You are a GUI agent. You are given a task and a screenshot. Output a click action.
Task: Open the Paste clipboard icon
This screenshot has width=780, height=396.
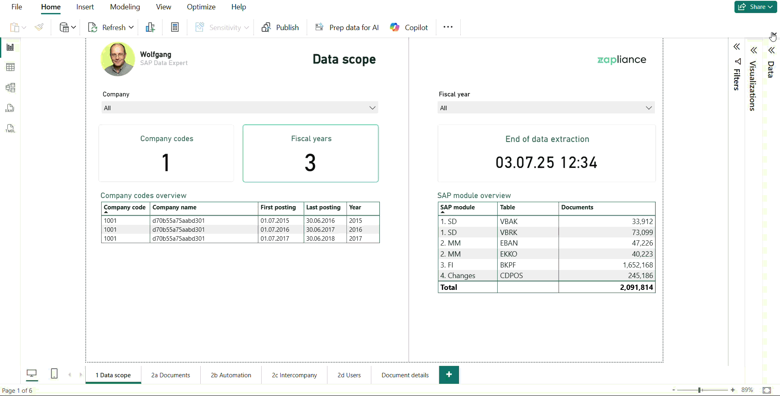(x=15, y=27)
